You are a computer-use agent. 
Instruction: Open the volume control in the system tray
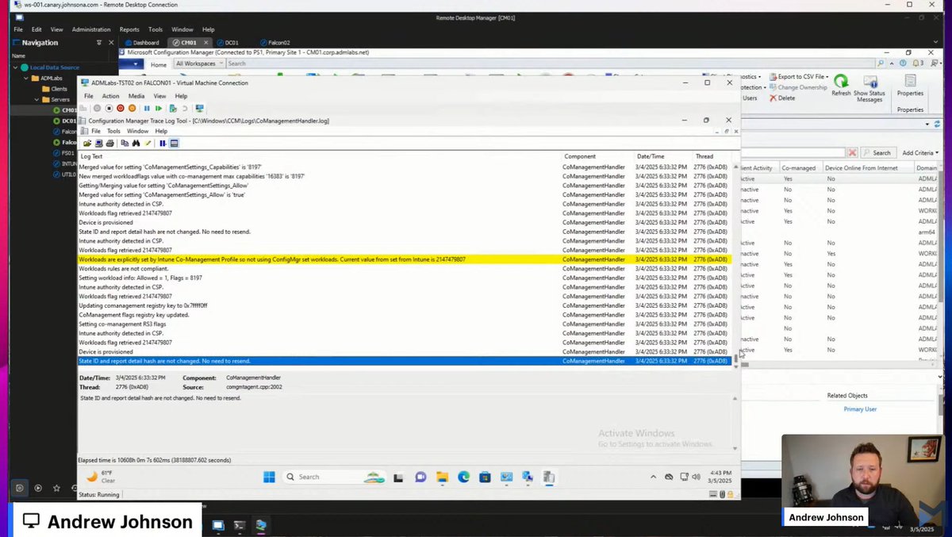tap(694, 477)
